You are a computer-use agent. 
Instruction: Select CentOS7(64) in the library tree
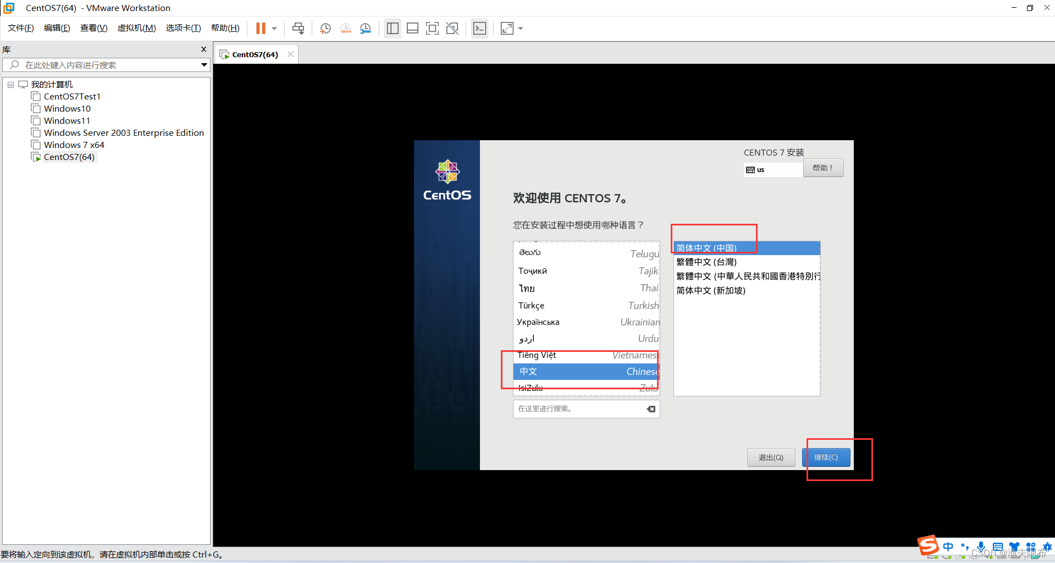(x=69, y=157)
